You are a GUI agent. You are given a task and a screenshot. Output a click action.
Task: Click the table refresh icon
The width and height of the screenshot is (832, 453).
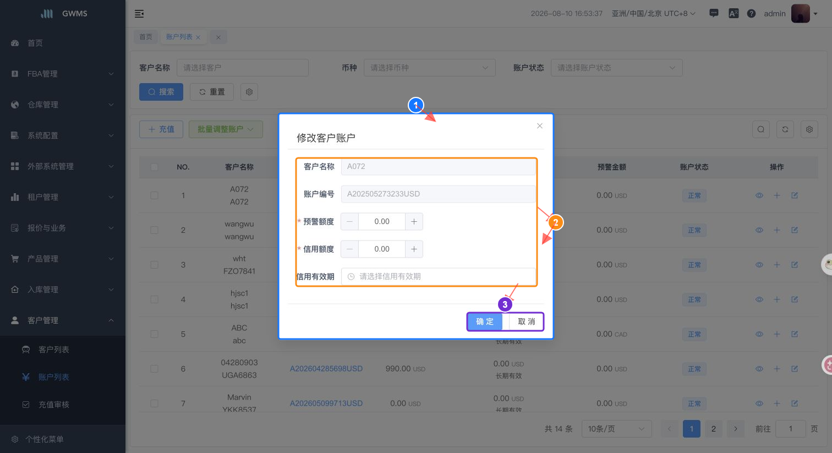point(785,129)
